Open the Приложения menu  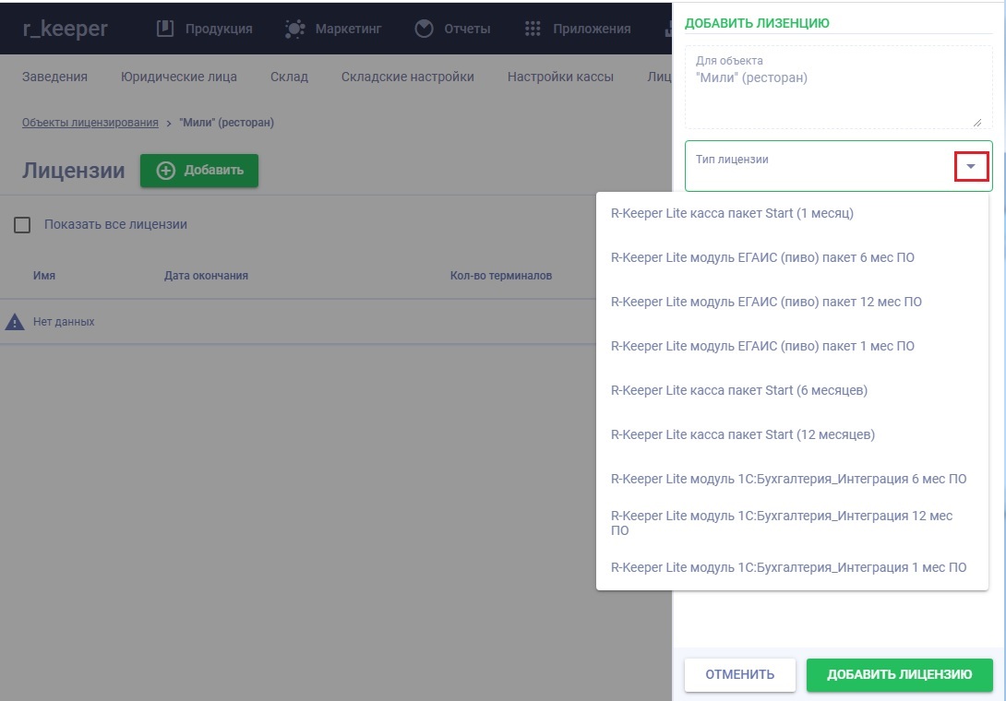click(x=578, y=29)
